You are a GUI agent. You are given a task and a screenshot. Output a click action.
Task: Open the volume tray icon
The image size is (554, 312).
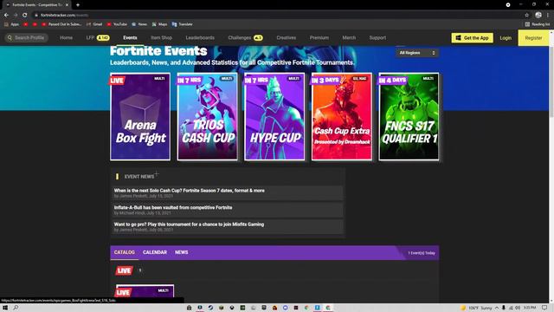pyautogui.click(x=518, y=308)
